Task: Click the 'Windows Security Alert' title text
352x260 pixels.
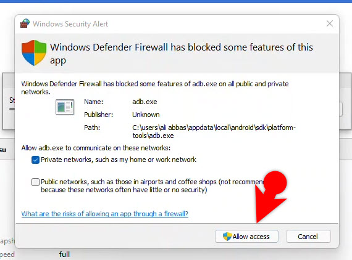Action: (x=70, y=24)
